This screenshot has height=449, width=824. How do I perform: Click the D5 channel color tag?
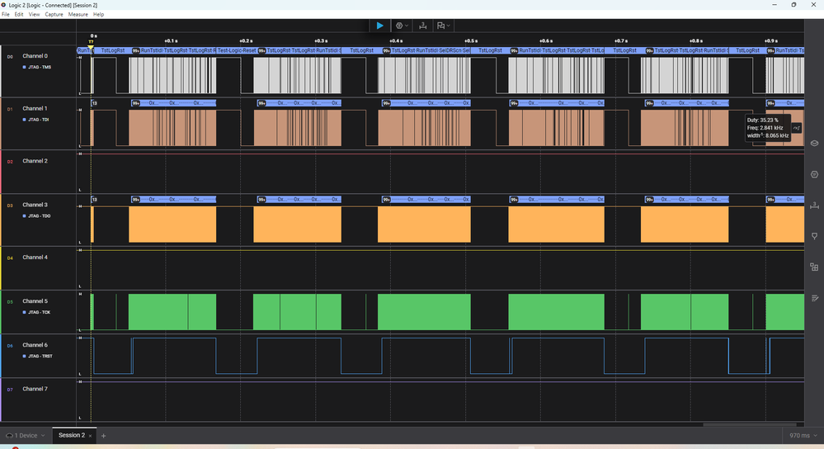[10, 302]
